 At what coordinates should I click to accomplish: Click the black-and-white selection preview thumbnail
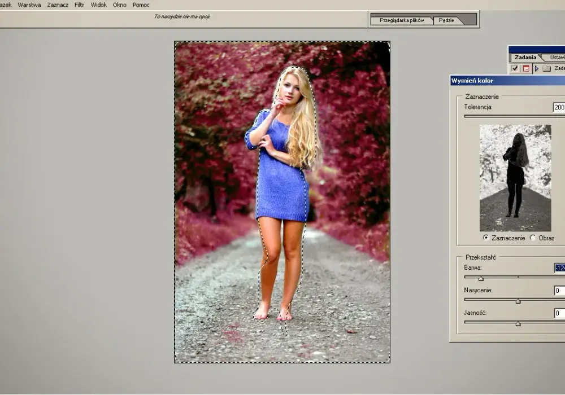tap(515, 178)
